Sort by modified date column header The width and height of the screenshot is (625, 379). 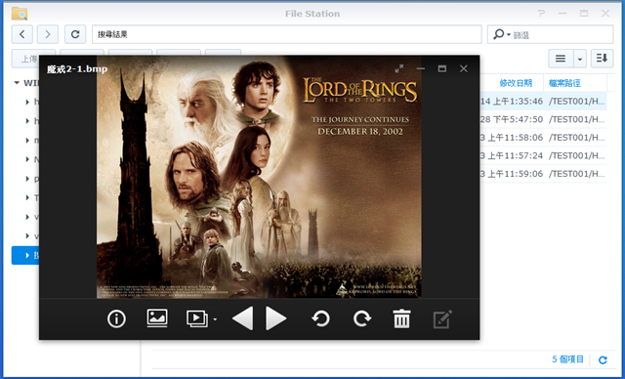[516, 83]
